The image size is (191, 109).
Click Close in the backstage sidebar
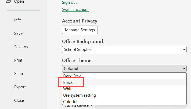point(19,100)
